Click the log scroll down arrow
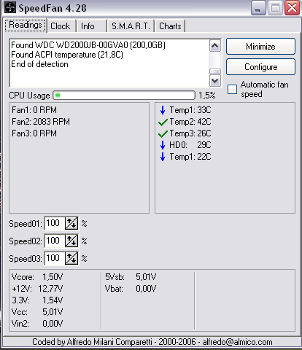302x350 pixels. [215, 80]
